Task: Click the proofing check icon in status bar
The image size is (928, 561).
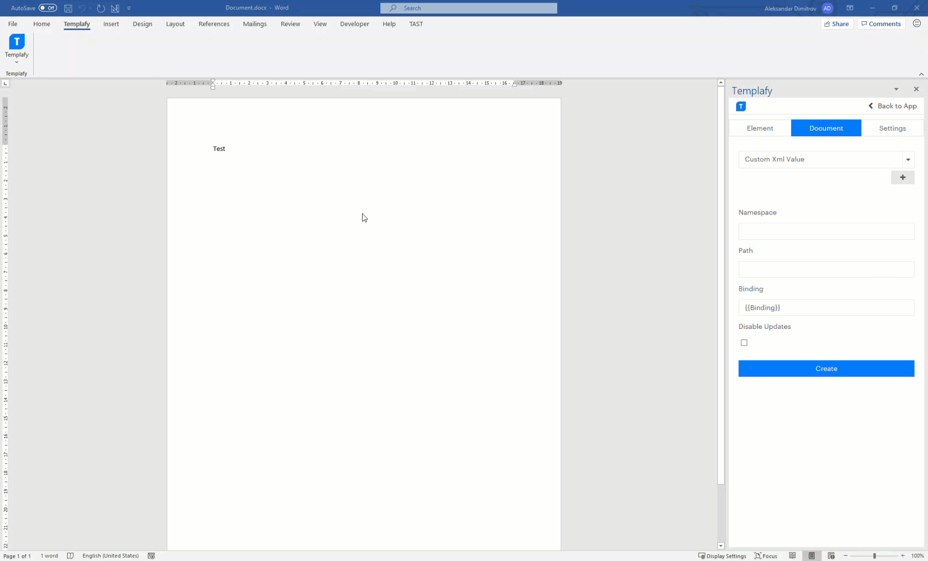Action: click(70, 556)
